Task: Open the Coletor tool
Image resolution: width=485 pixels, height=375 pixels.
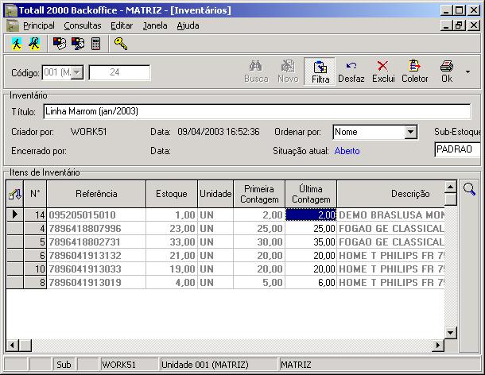Action: 414,72
